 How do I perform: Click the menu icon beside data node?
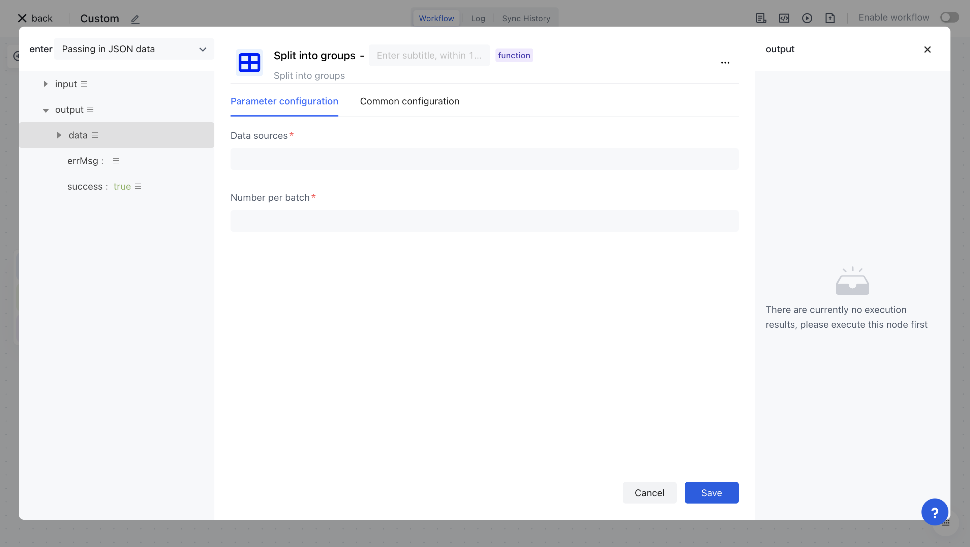tap(95, 135)
